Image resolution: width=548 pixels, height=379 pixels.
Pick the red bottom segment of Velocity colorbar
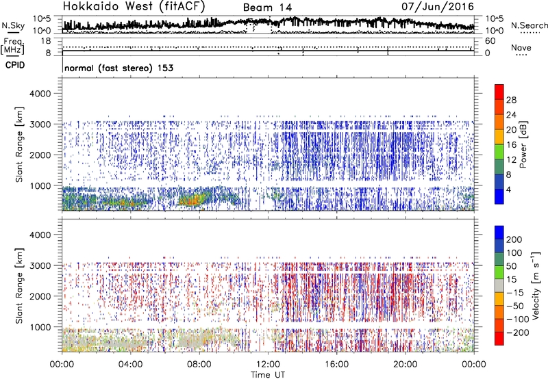pos(499,339)
